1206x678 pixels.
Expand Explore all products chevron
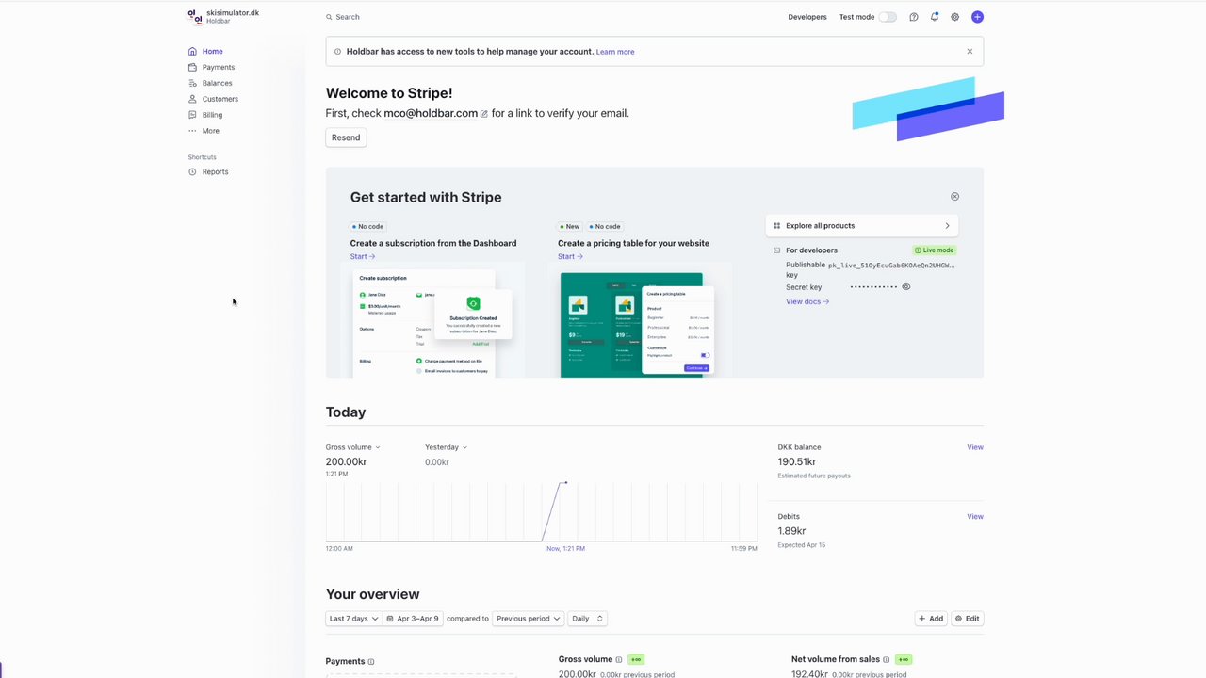point(947,226)
